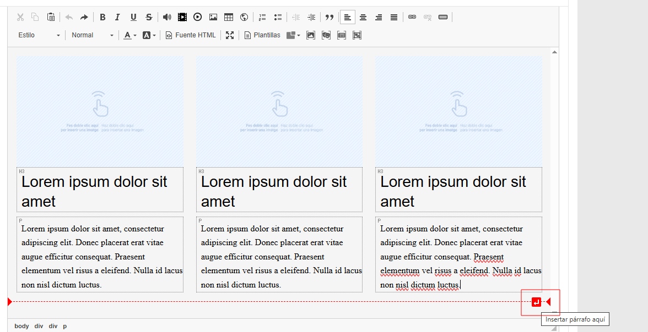Insert an image from the toolbar
Screen dimensions: 648x332
click(x=213, y=18)
